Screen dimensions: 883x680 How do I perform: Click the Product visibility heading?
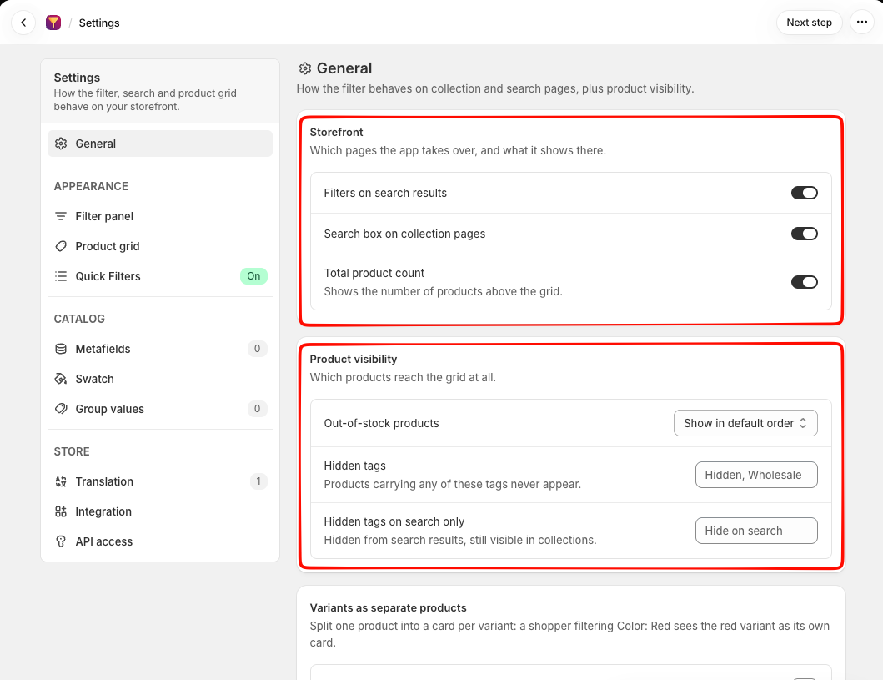pyautogui.click(x=353, y=360)
